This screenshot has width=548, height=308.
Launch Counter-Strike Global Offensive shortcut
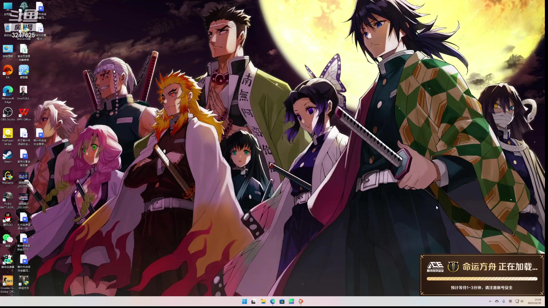click(x=8, y=284)
